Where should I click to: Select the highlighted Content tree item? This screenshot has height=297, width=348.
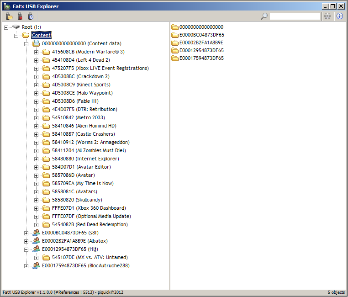(x=41, y=35)
